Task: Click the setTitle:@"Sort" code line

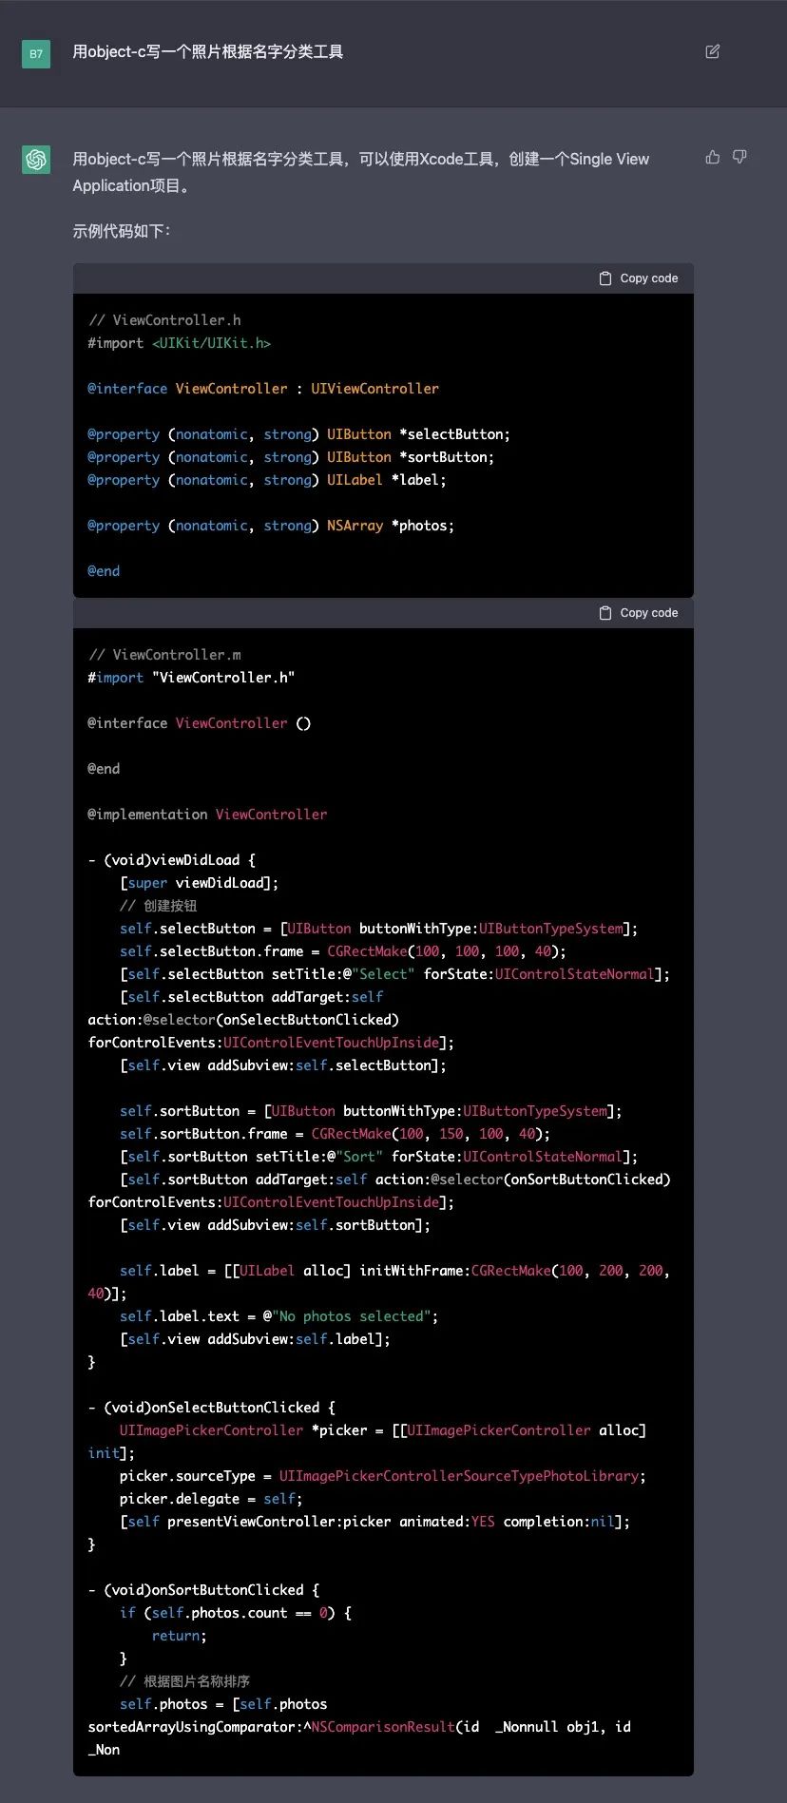Action: click(379, 1157)
